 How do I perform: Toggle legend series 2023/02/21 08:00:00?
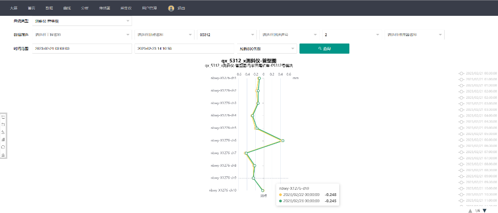478,164
